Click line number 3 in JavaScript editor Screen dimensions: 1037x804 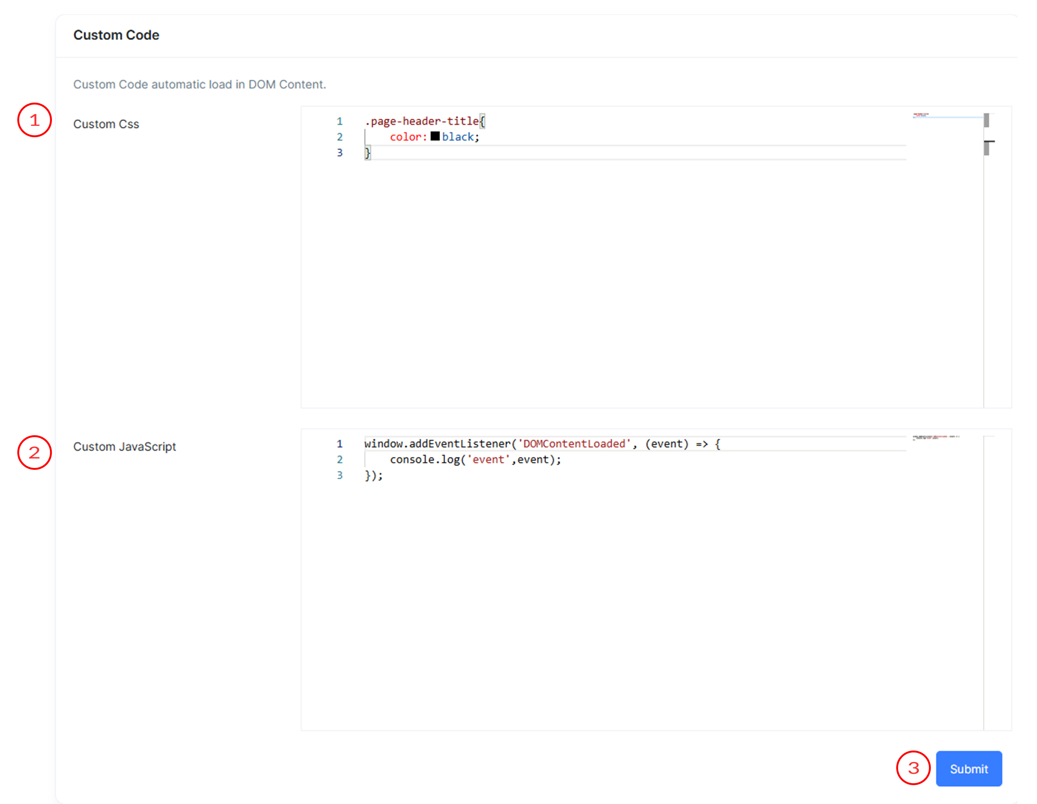click(339, 475)
